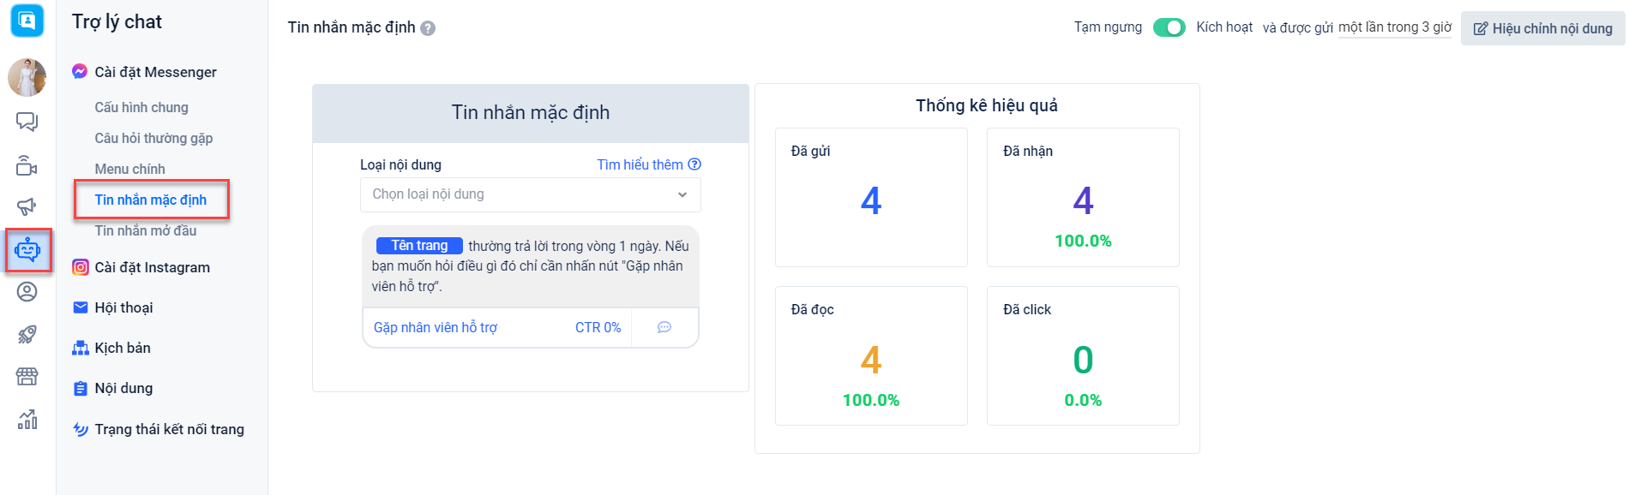Click the Hiệu chỉnh nội dung button
Viewport: 1629px width, 495px height.
click(x=1542, y=28)
